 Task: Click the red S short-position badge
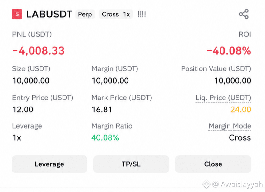17,14
